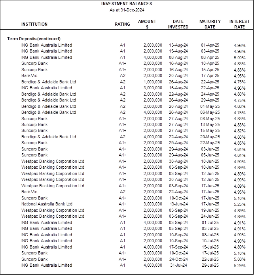Click the A2 rating in the 1,000,000 row
The width and height of the screenshot is (254, 275).
click(x=122, y=82)
